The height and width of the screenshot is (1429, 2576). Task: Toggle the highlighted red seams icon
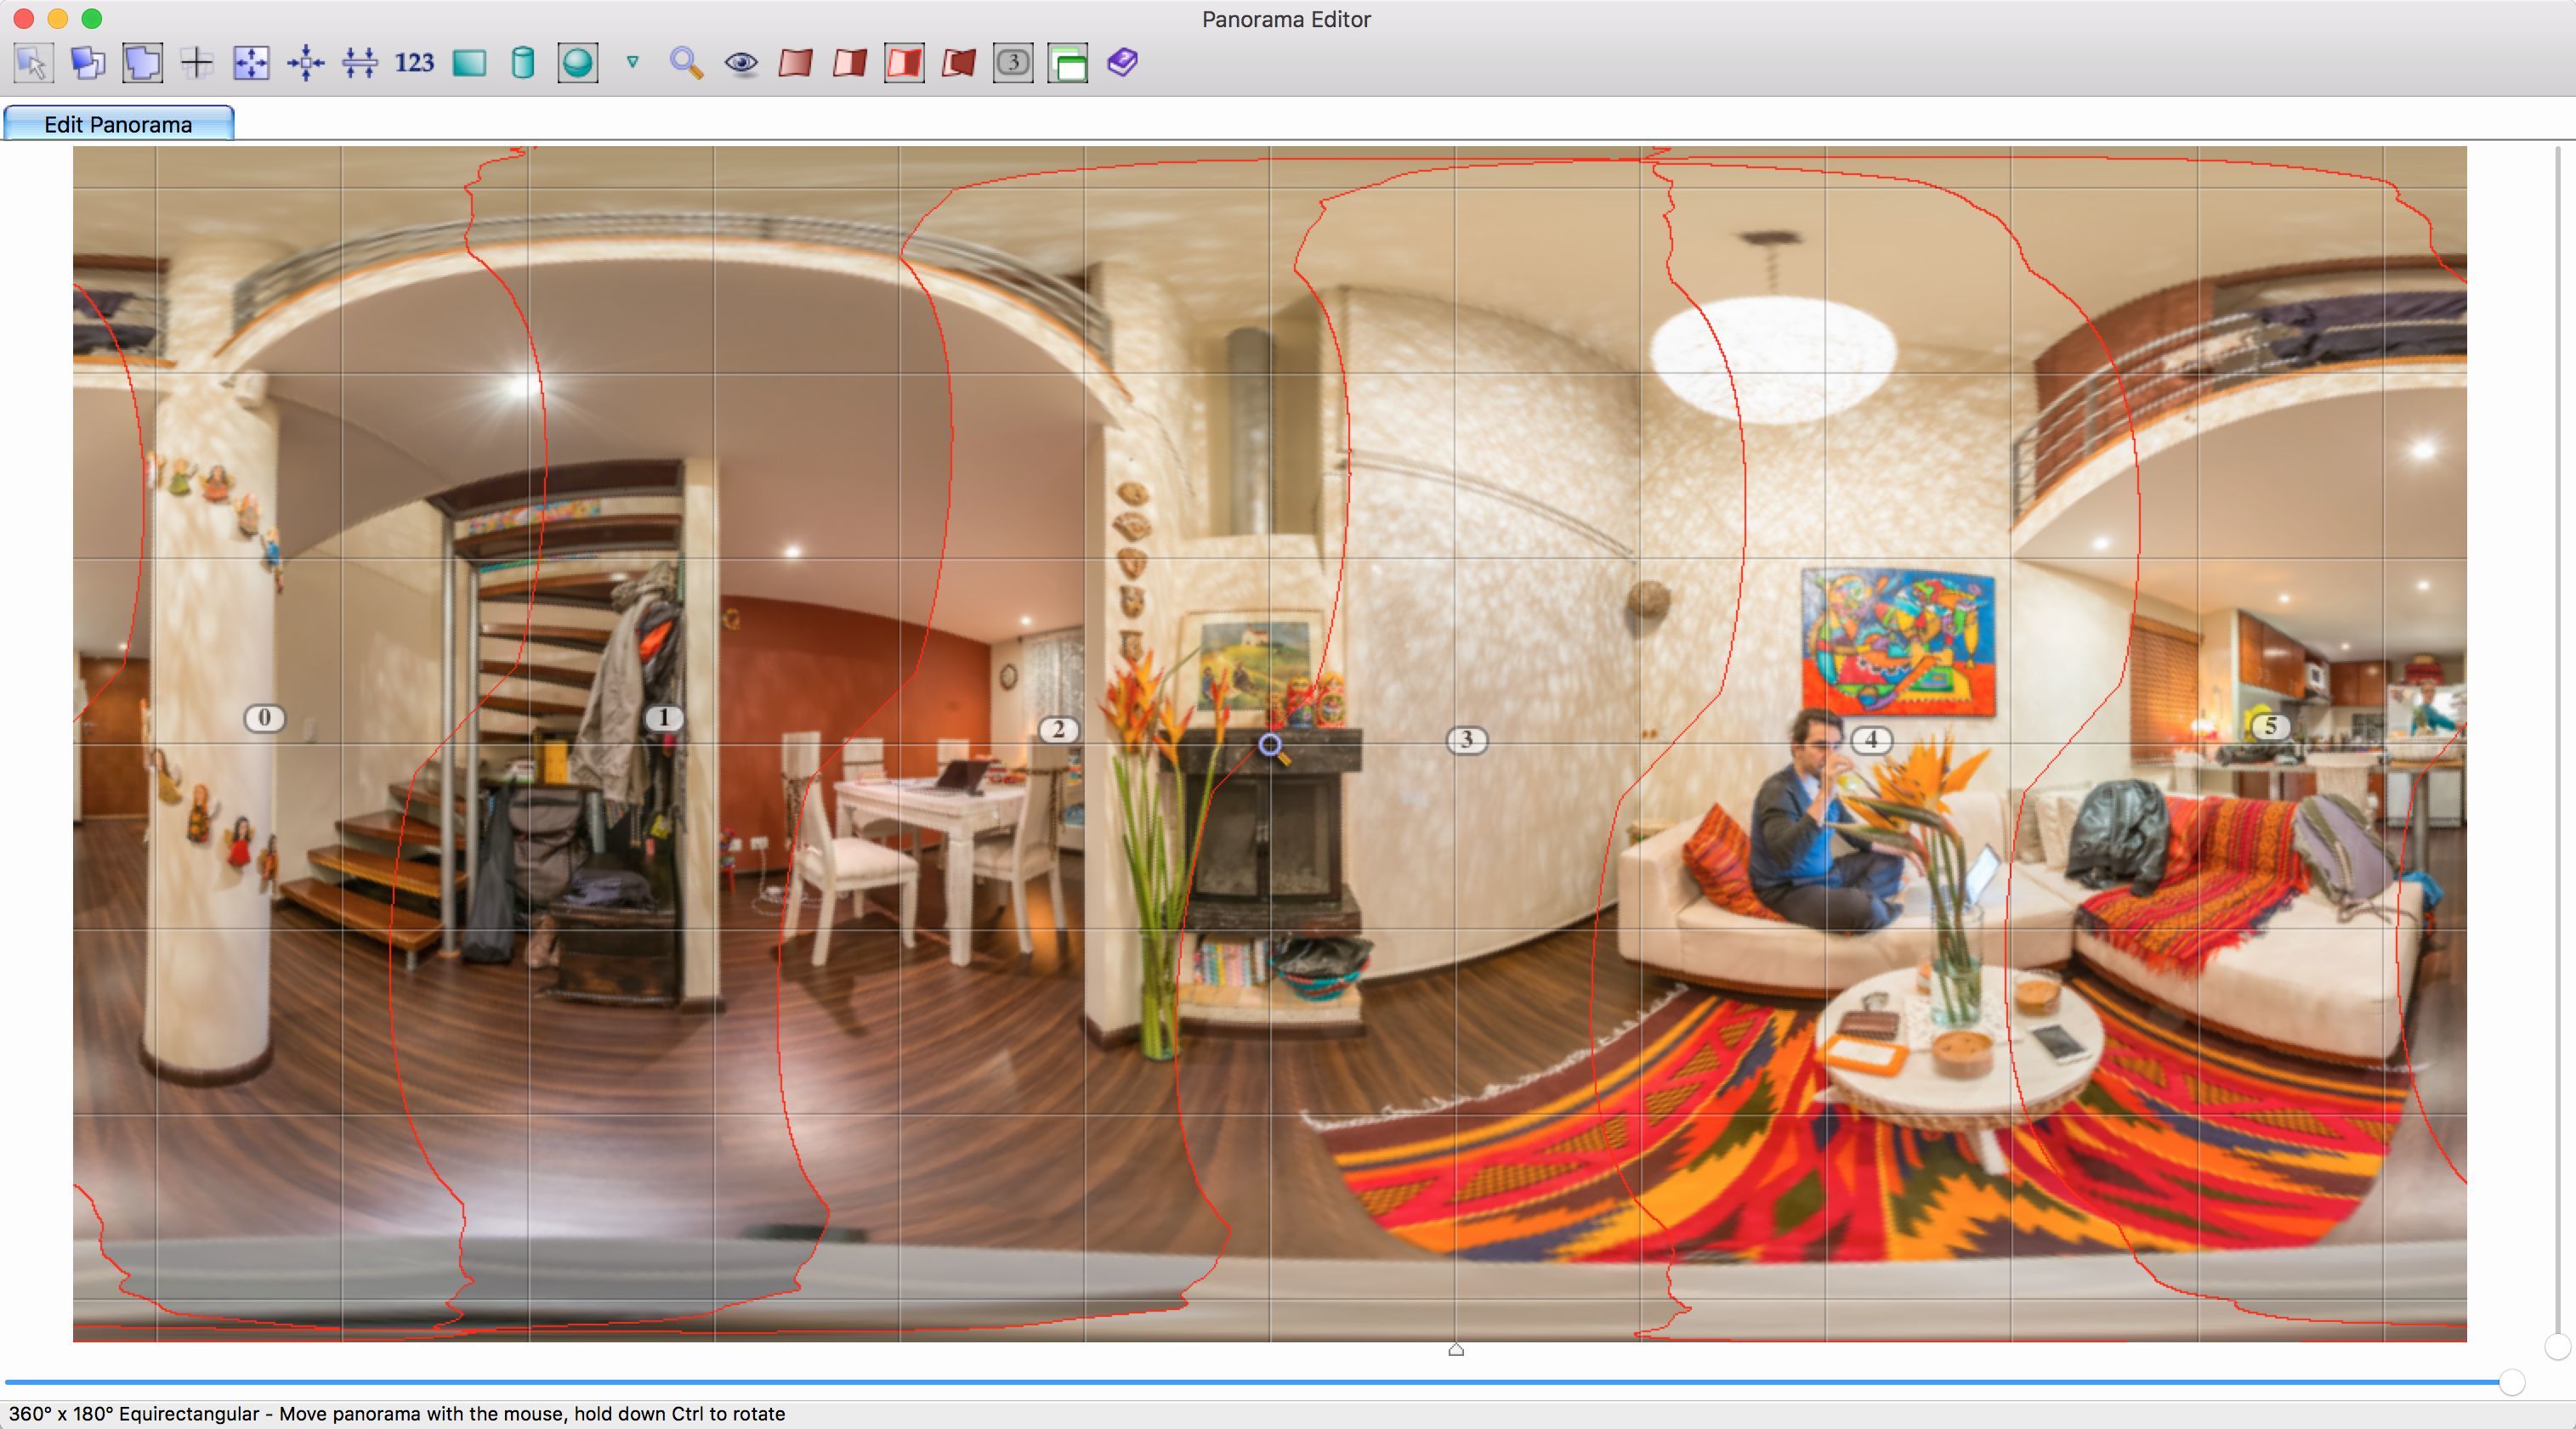point(904,63)
